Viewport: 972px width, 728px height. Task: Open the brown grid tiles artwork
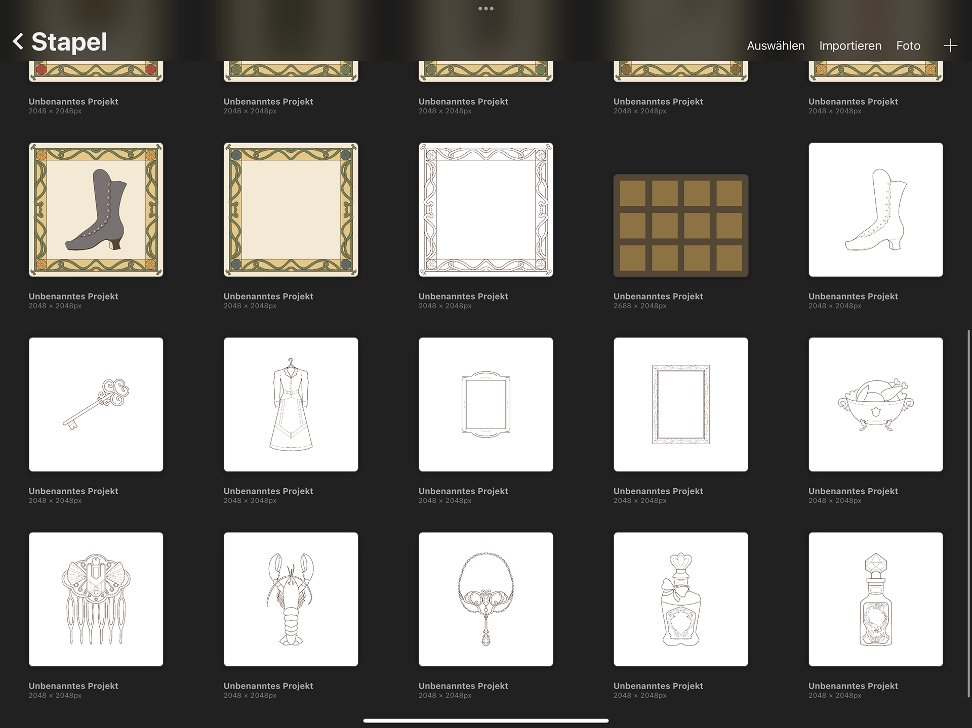point(680,226)
